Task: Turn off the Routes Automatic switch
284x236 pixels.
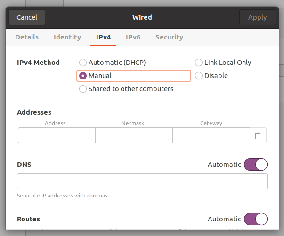Action: coord(256,219)
